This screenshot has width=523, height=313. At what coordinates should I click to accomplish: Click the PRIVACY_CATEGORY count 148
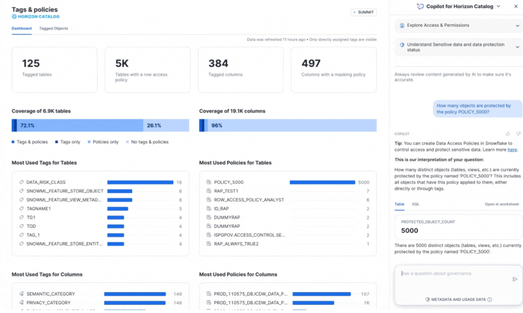pyautogui.click(x=178, y=303)
